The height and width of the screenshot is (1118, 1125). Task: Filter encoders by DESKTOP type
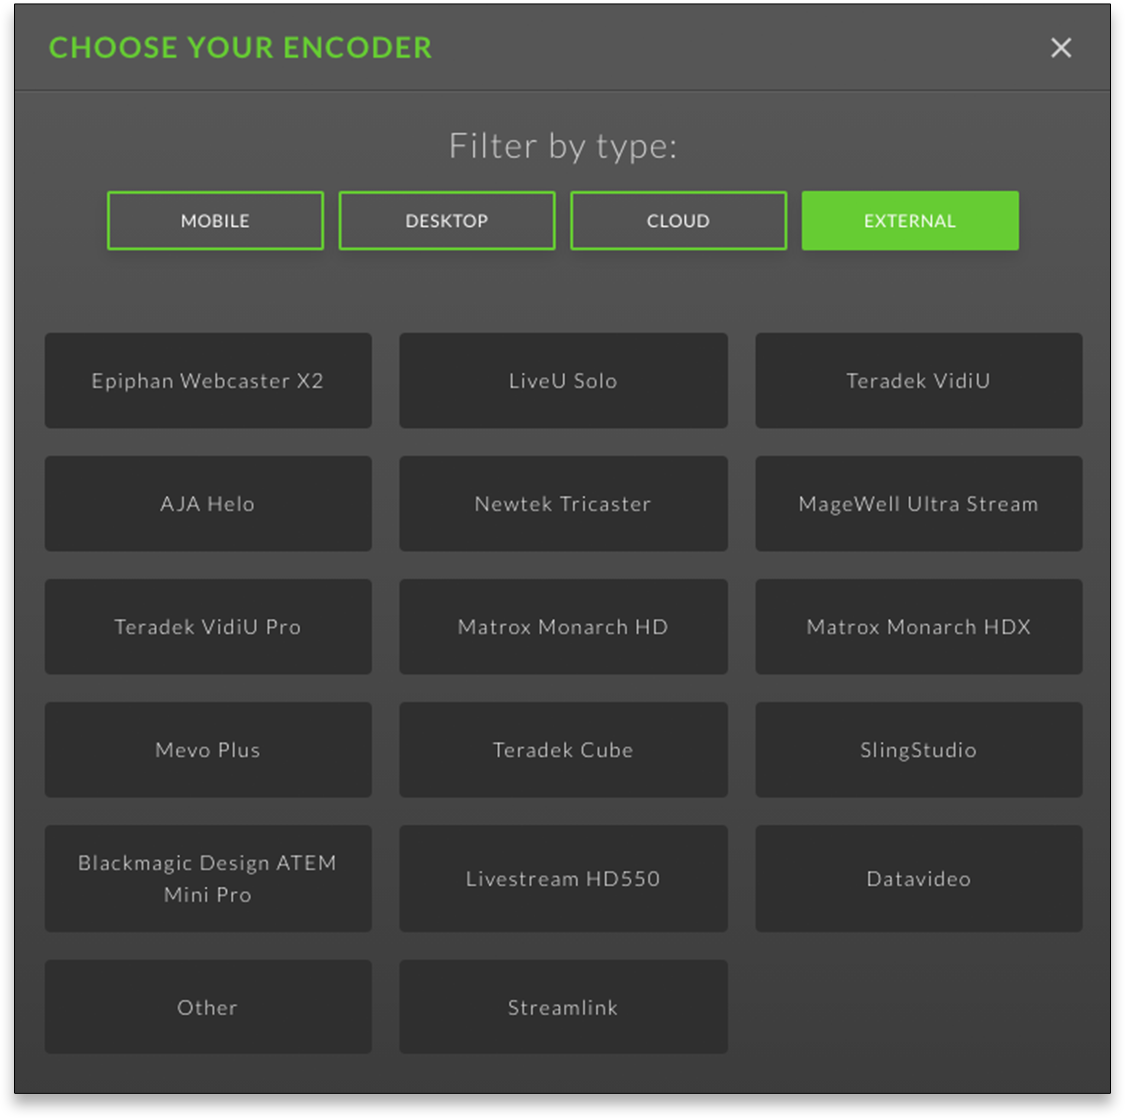[x=446, y=220]
